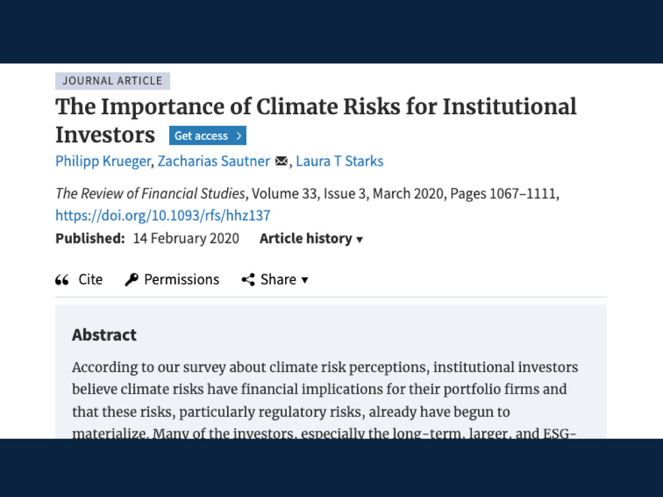The width and height of the screenshot is (663, 497).
Task: Click the JOURNAL ARTICLE tag
Action: (113, 81)
